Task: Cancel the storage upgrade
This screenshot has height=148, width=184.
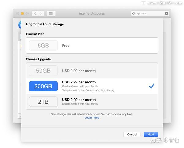Action: (x=132, y=135)
